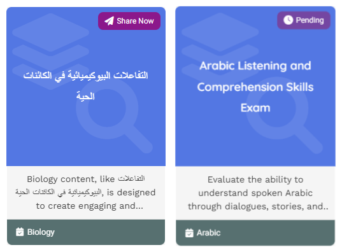
Task: Click the Share Now button
Action: (x=129, y=21)
